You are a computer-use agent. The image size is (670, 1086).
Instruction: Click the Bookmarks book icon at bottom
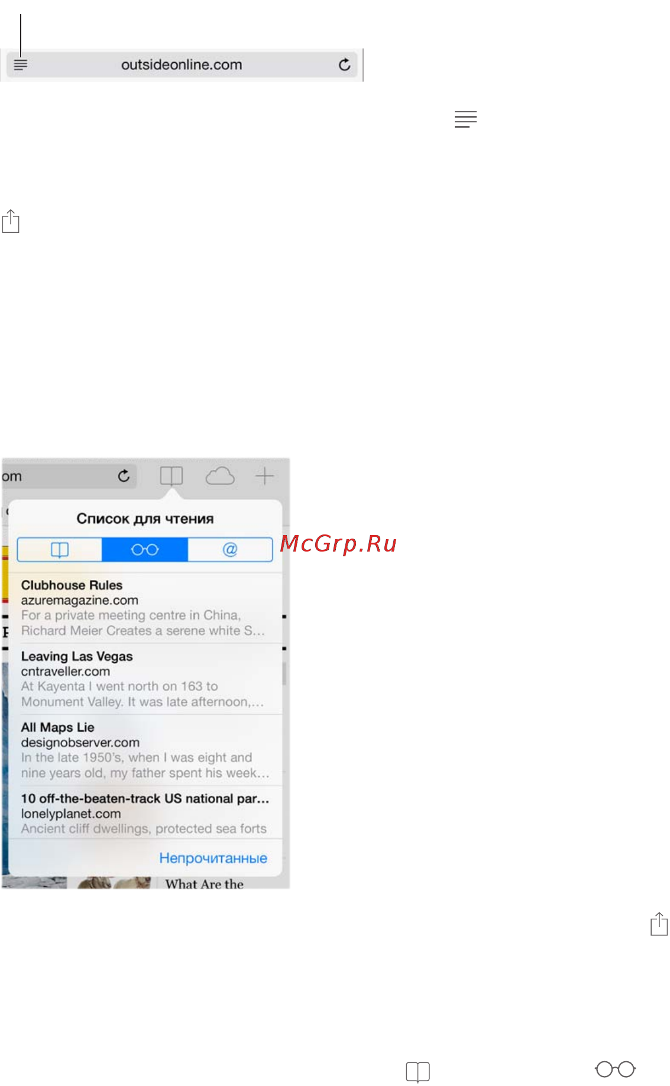point(417,1072)
